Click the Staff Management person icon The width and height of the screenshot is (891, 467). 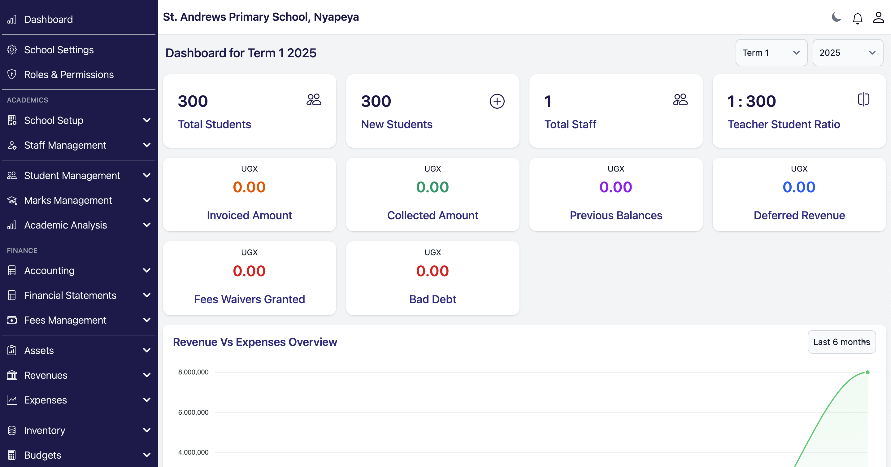(12, 145)
